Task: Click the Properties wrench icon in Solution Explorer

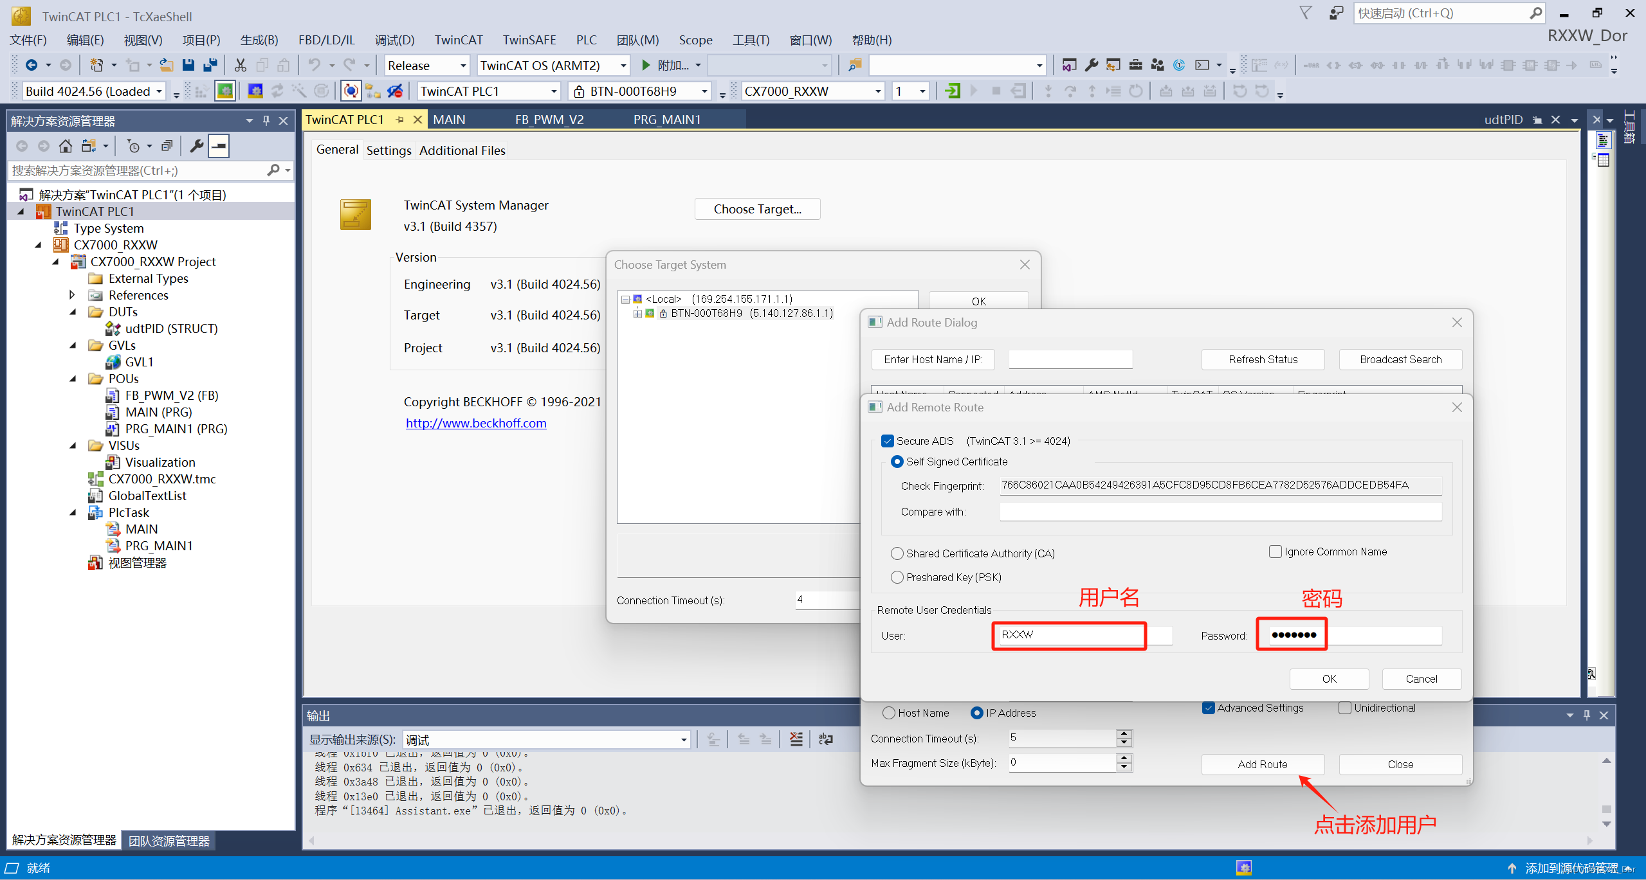Action: (x=197, y=147)
